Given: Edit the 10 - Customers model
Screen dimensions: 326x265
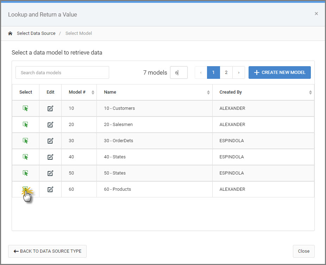Looking at the screenshot, I should 50,108.
